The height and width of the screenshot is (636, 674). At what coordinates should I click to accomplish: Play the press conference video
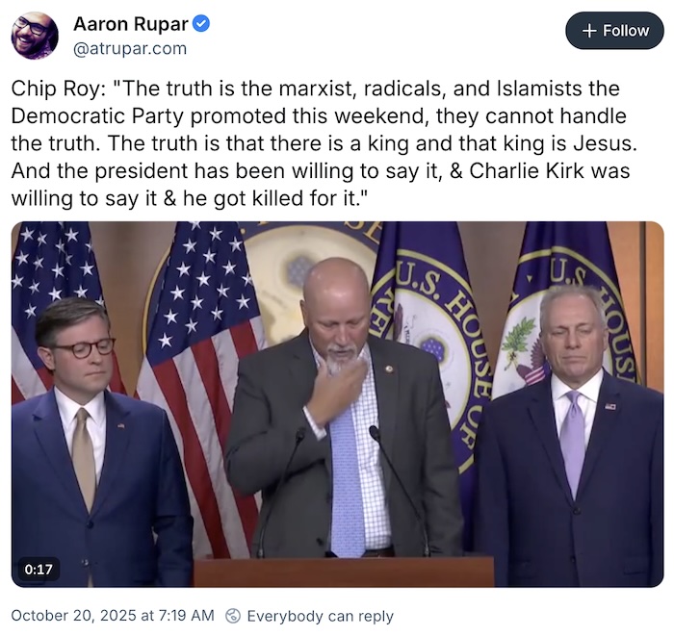[337, 404]
